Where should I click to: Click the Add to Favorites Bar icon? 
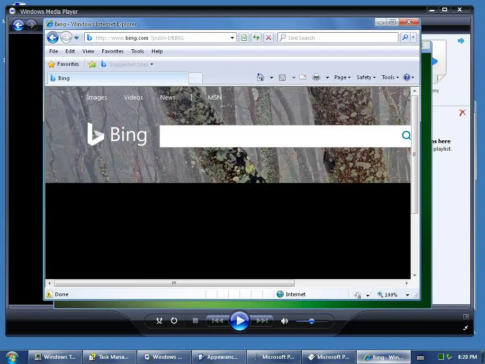click(x=92, y=64)
